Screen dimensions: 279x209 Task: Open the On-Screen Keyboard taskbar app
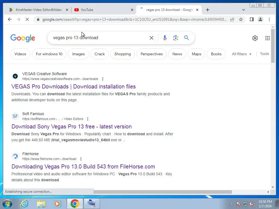[x=92, y=204]
